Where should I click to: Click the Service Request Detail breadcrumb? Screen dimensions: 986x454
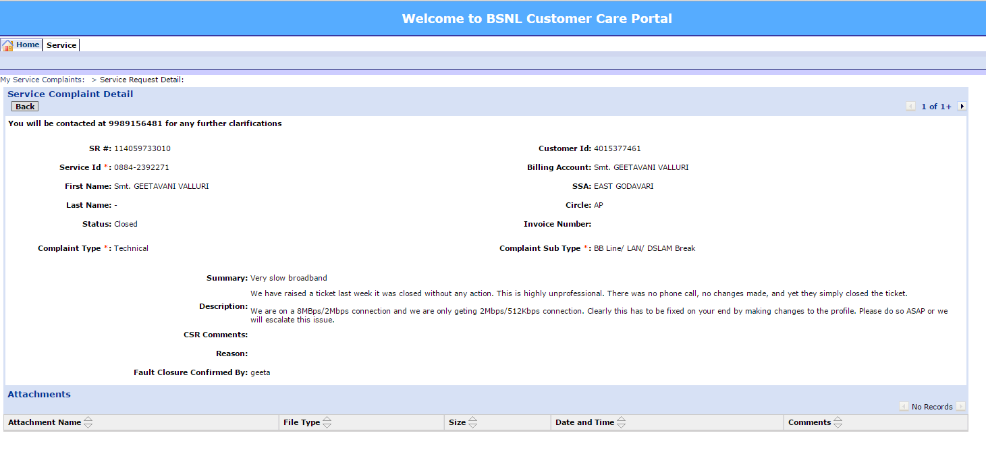[142, 80]
